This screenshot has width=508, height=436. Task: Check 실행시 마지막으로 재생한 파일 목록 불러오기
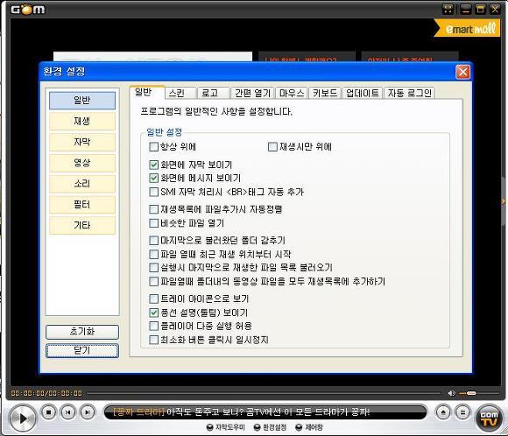point(153,268)
